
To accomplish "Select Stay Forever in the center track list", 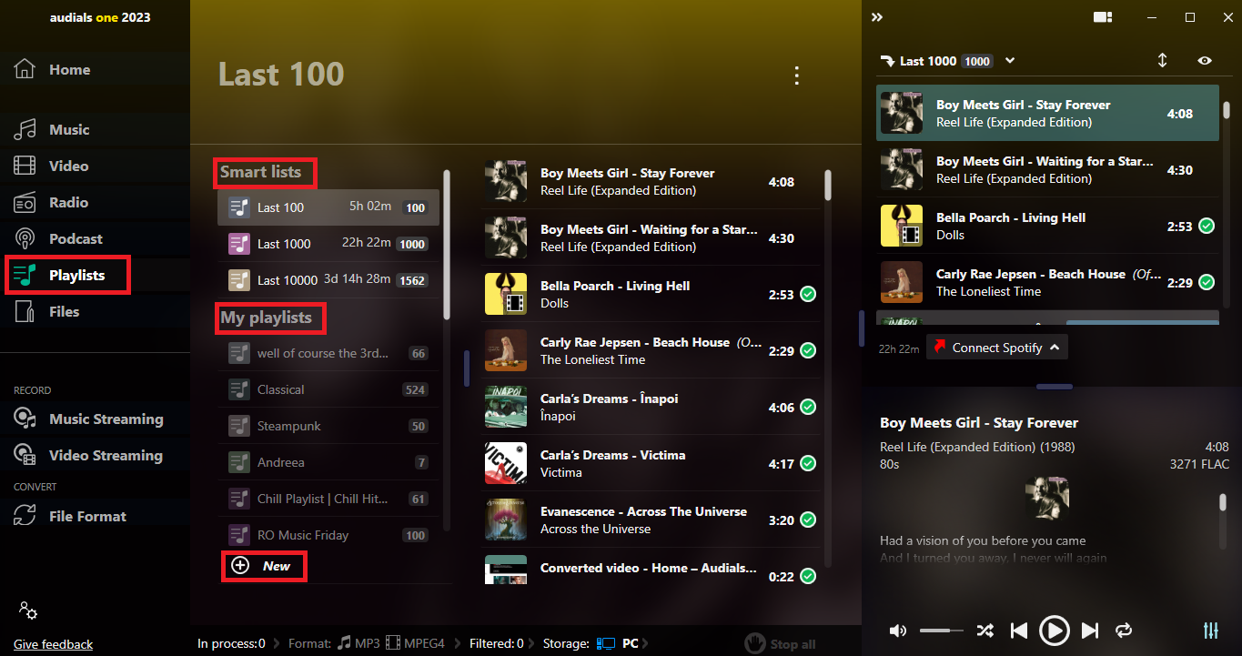I will click(650, 182).
